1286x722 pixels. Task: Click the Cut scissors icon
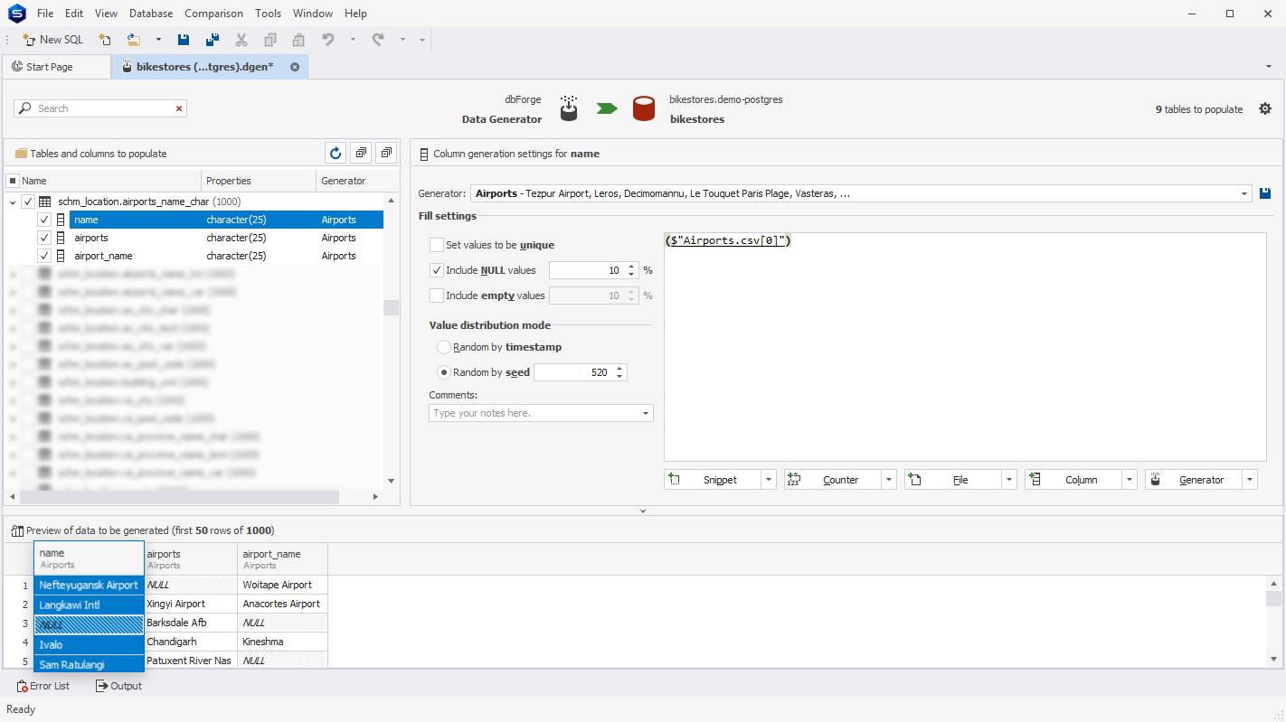[241, 40]
